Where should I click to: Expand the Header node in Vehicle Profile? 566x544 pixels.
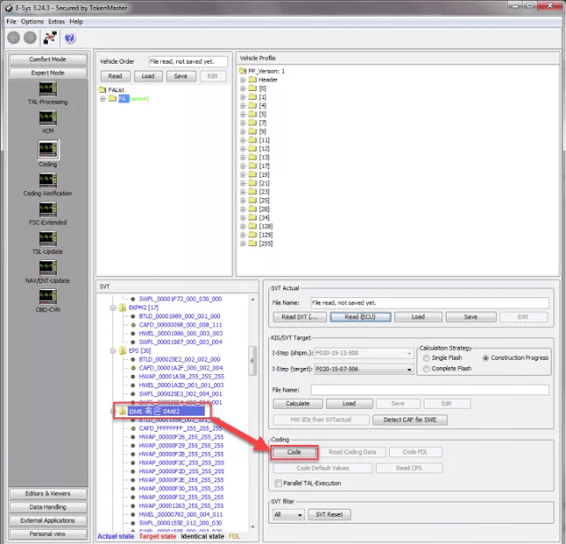[x=243, y=80]
